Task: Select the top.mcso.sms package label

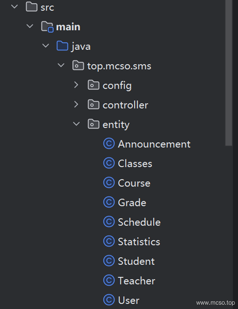Action: (x=119, y=66)
